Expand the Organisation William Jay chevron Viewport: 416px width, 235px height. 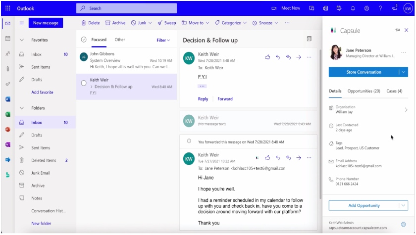click(406, 110)
